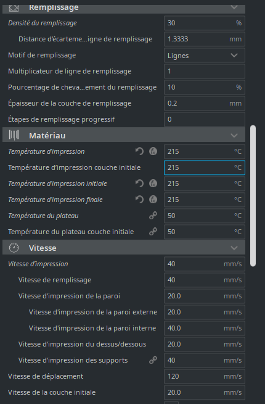Click link icon for plateau couche initiale
The height and width of the screenshot is (404, 265).
(x=153, y=232)
